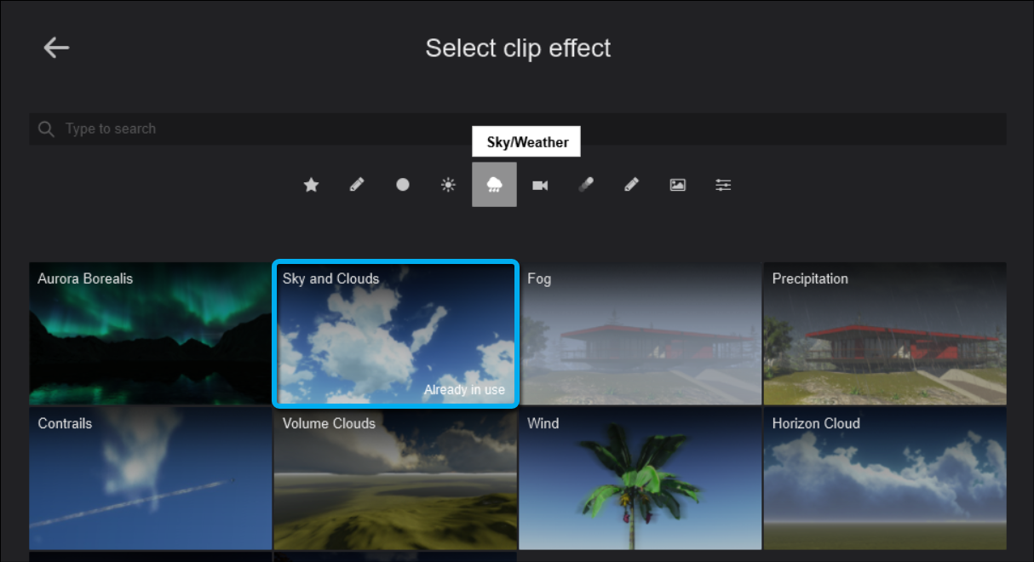Select the Sky and Clouds effect

click(394, 334)
